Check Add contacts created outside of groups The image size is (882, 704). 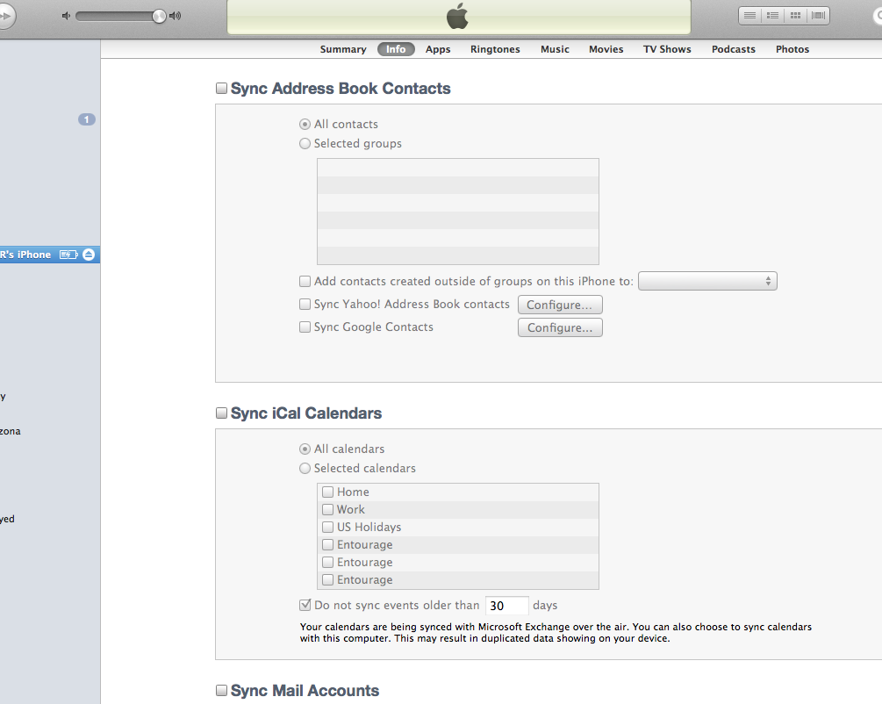point(305,282)
